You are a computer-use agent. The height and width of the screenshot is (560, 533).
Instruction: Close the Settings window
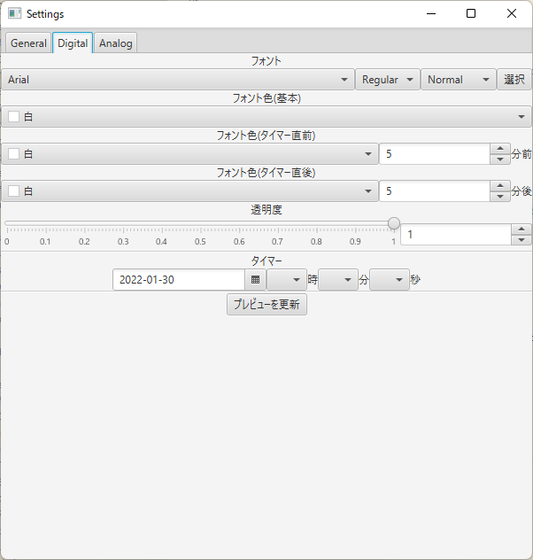(x=512, y=13)
